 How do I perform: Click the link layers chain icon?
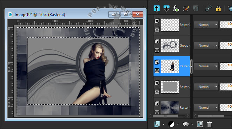pos(209,8)
